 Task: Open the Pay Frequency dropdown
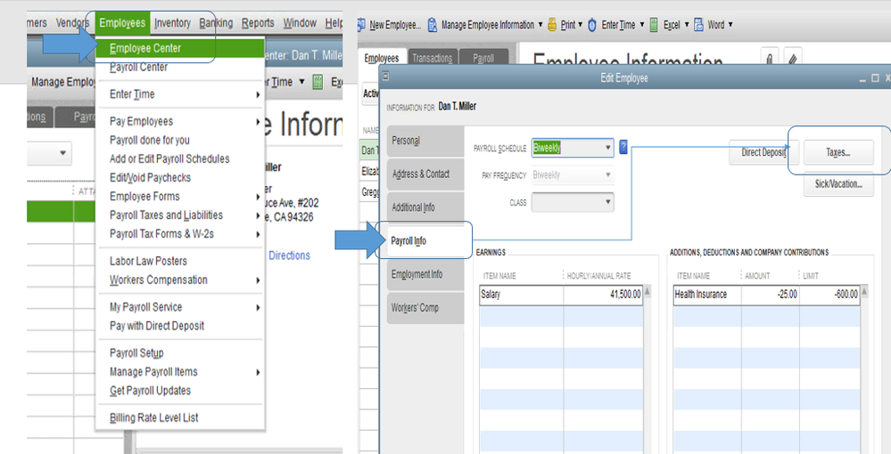tap(607, 174)
